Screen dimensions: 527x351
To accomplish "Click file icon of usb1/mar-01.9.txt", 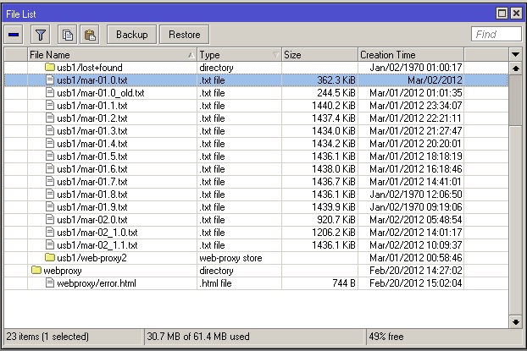I will (x=50, y=206).
